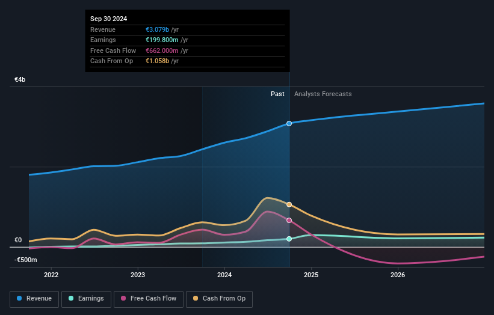Click the teal Earnings data point marker

coord(289,239)
